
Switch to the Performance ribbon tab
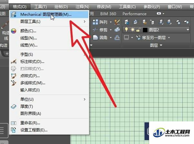[x=135, y=14]
